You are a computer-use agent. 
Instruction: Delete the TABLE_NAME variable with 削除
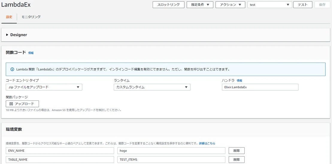point(237,160)
